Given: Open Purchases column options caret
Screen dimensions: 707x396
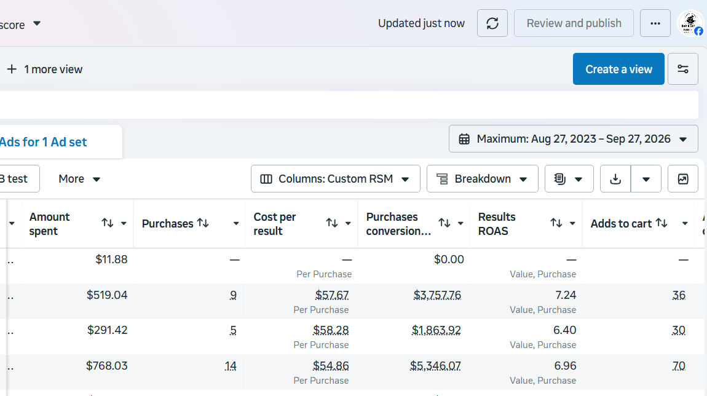Looking at the screenshot, I should point(236,223).
